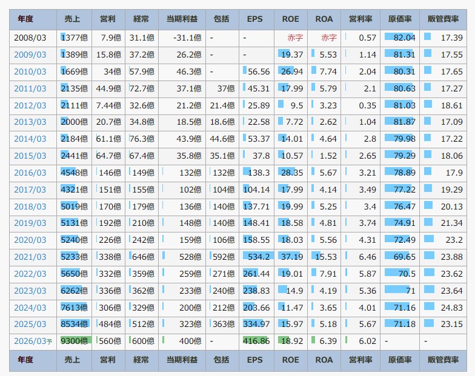Select the 56.56 EPS cell
This screenshot has width=475, height=376.
[x=256, y=71]
